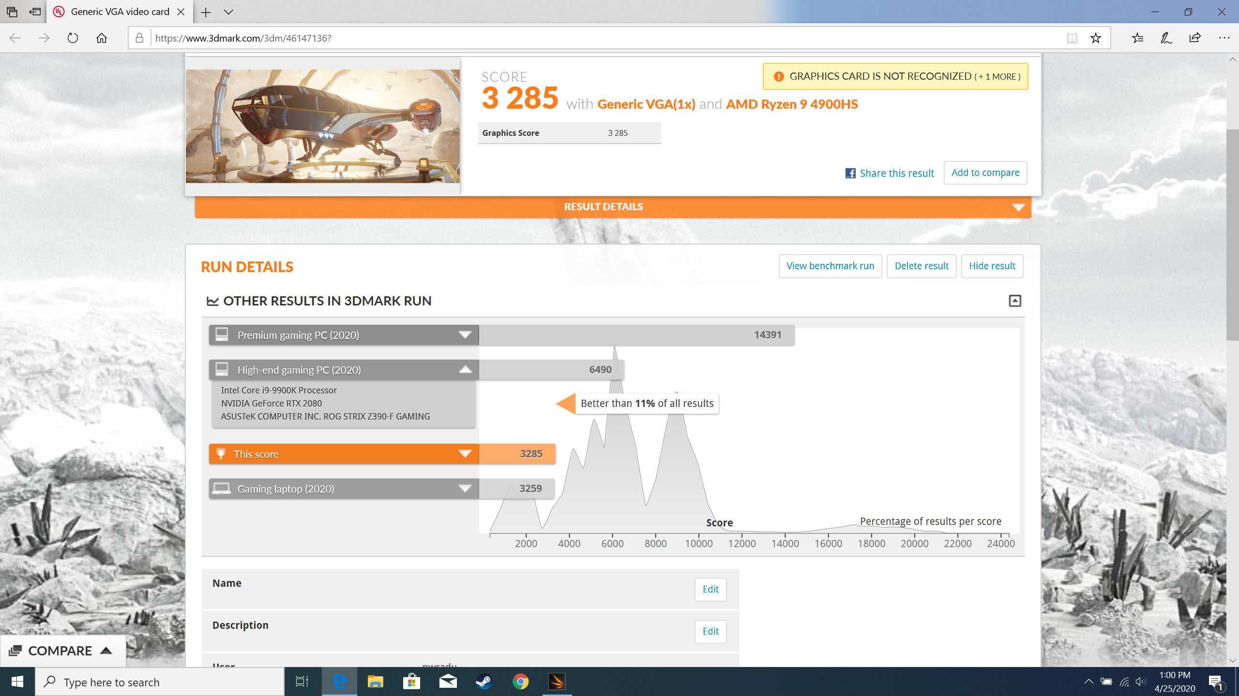
Task: Click the browser Forward arrow
Action: click(44, 38)
